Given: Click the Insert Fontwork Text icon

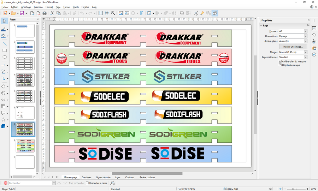Looking at the screenshot, I should point(141,13).
